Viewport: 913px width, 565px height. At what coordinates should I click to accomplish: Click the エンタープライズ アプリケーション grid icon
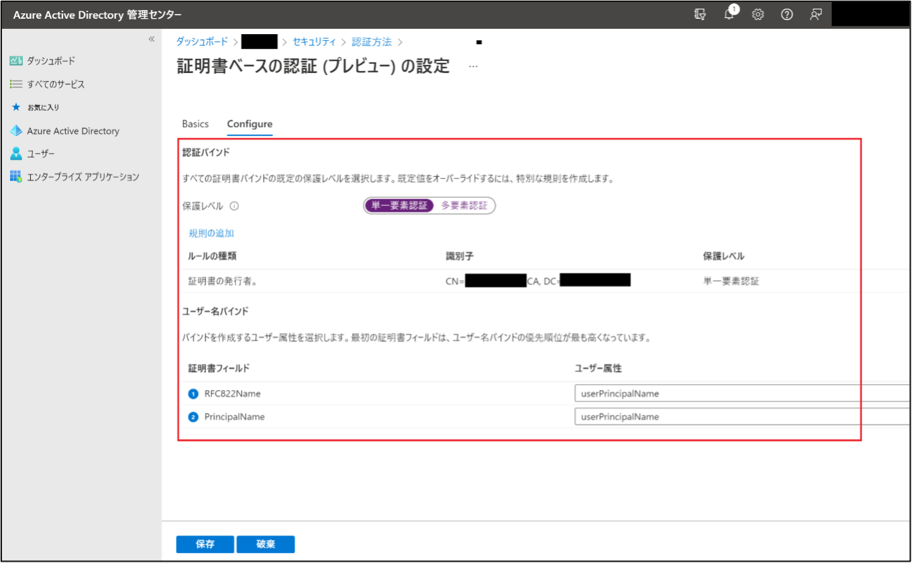pos(16,177)
